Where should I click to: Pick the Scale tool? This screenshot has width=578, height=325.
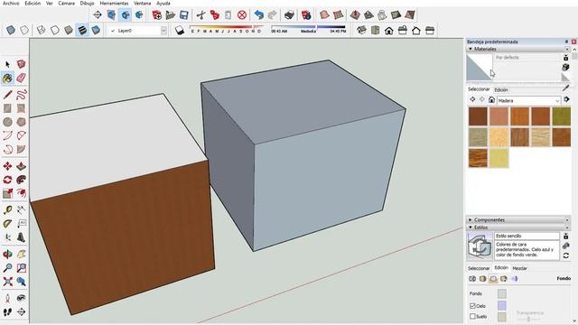(x=7, y=193)
